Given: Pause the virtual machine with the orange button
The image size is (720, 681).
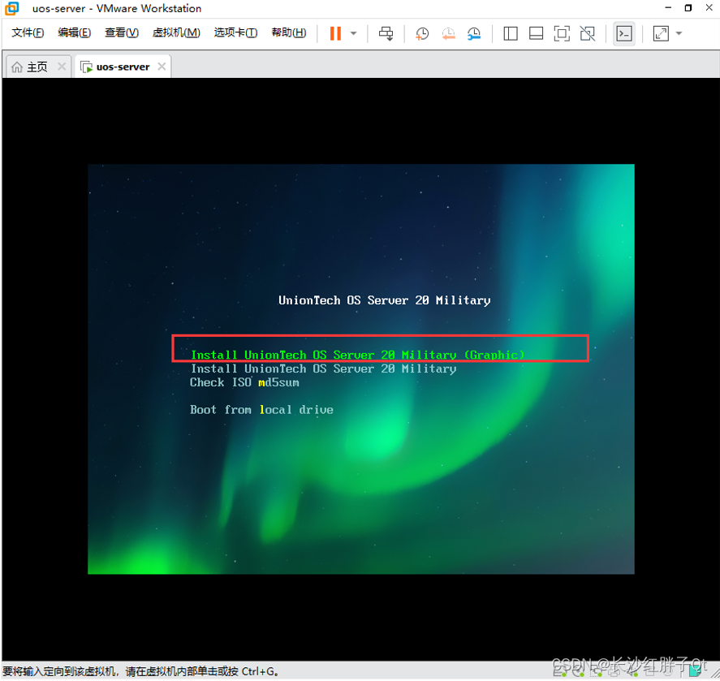Looking at the screenshot, I should [x=336, y=33].
